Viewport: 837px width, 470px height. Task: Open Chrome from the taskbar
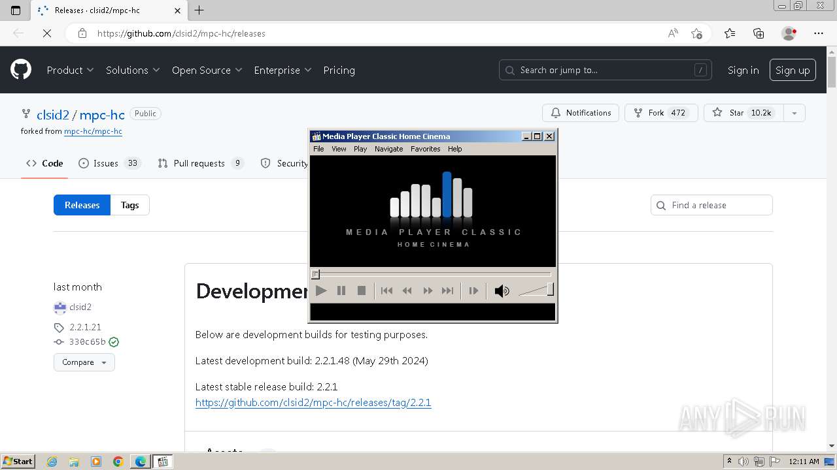click(118, 462)
